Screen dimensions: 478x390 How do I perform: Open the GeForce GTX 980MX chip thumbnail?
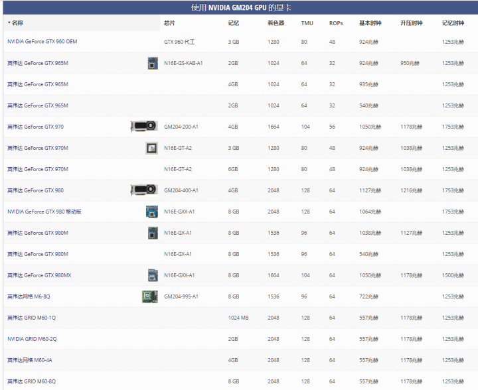153,275
